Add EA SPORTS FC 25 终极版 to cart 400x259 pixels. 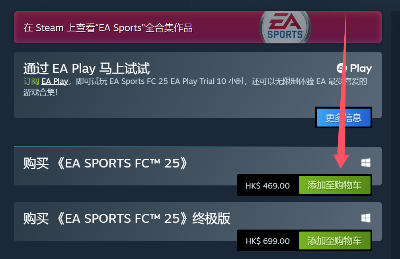pos(334,240)
